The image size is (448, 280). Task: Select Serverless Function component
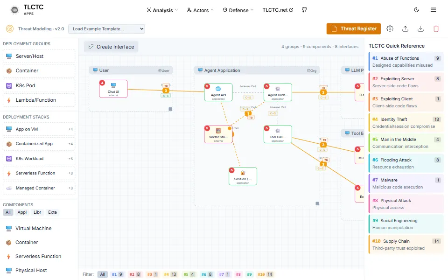(39, 256)
